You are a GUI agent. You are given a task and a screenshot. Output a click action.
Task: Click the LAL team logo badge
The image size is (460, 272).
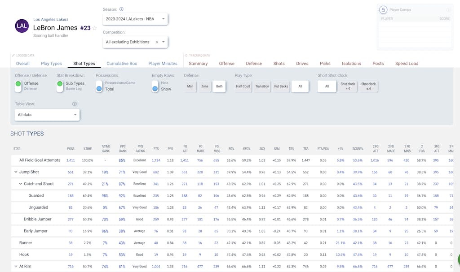(x=22, y=26)
